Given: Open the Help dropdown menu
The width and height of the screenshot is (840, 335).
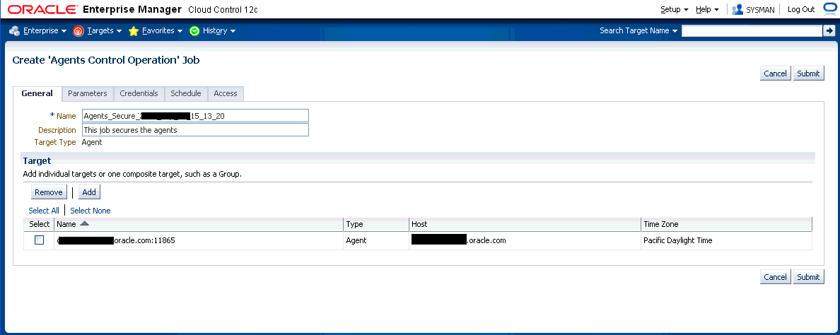Looking at the screenshot, I should pyautogui.click(x=707, y=9).
